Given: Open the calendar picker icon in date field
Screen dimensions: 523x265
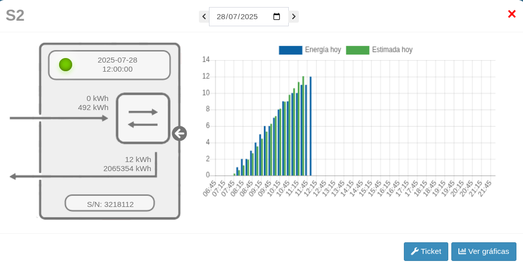Looking at the screenshot, I should tap(277, 17).
